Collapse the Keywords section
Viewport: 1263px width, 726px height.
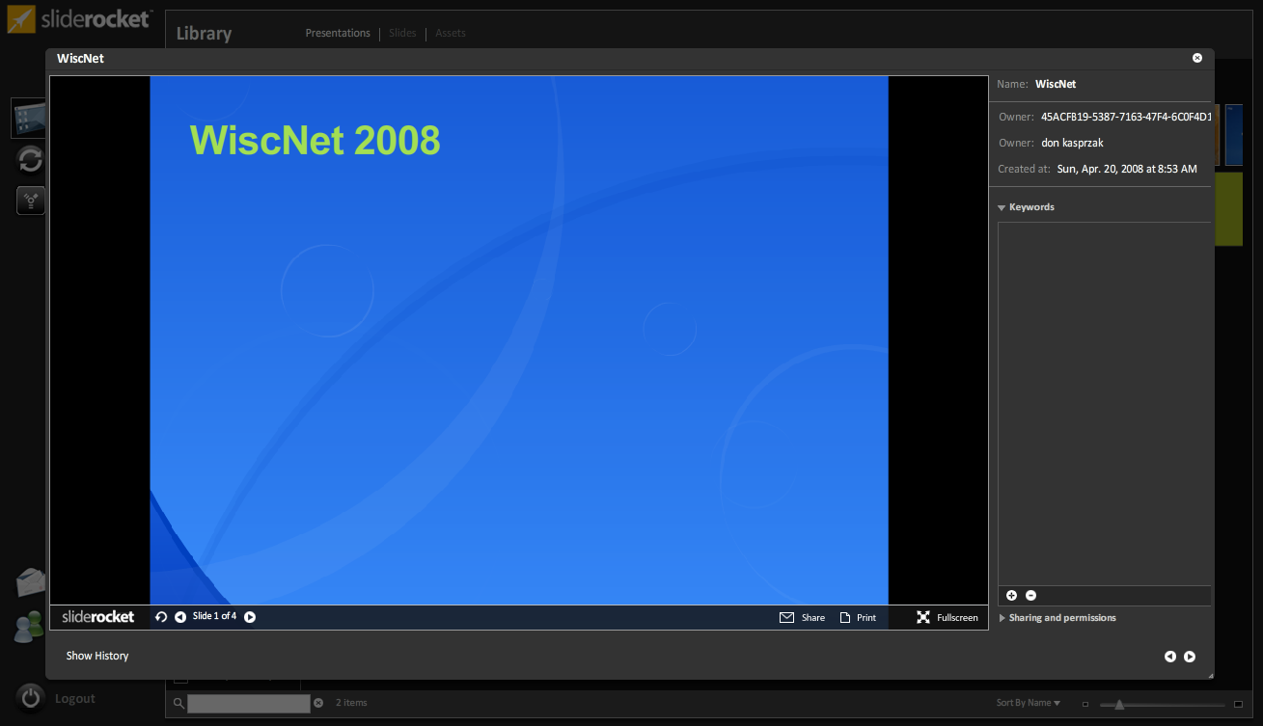coord(1002,207)
